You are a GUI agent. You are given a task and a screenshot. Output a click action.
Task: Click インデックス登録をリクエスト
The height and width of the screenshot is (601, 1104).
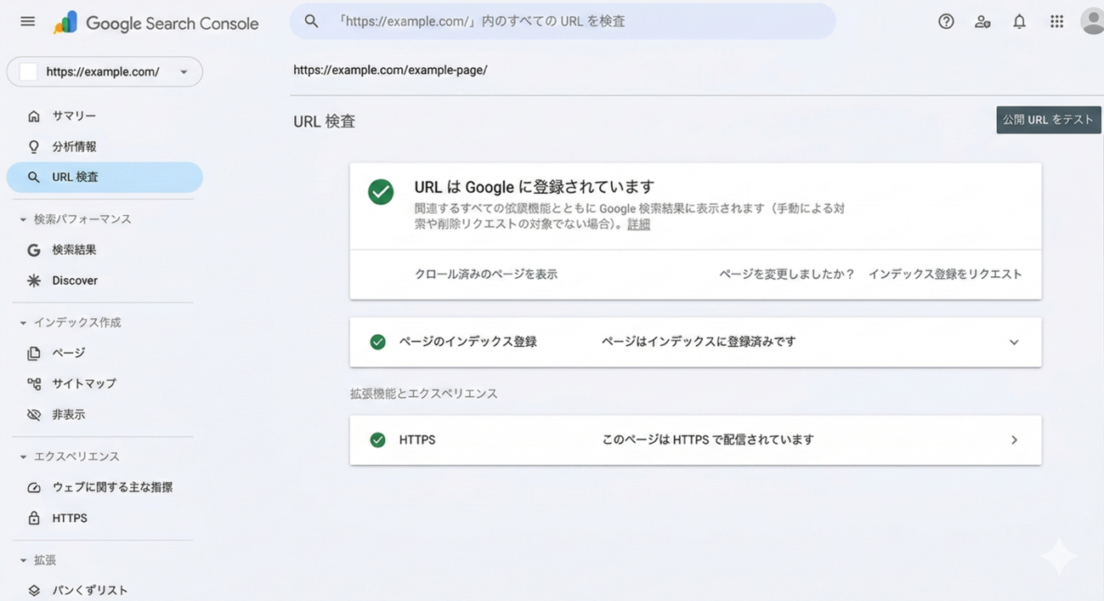tap(945, 274)
